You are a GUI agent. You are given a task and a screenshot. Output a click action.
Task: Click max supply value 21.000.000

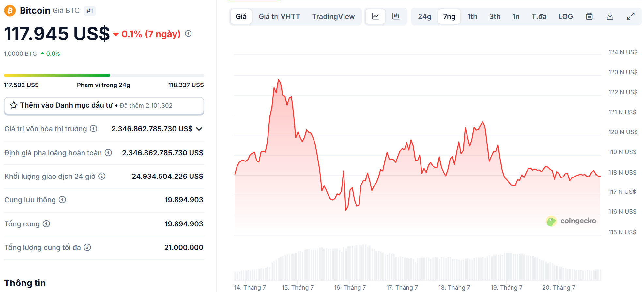(184, 247)
